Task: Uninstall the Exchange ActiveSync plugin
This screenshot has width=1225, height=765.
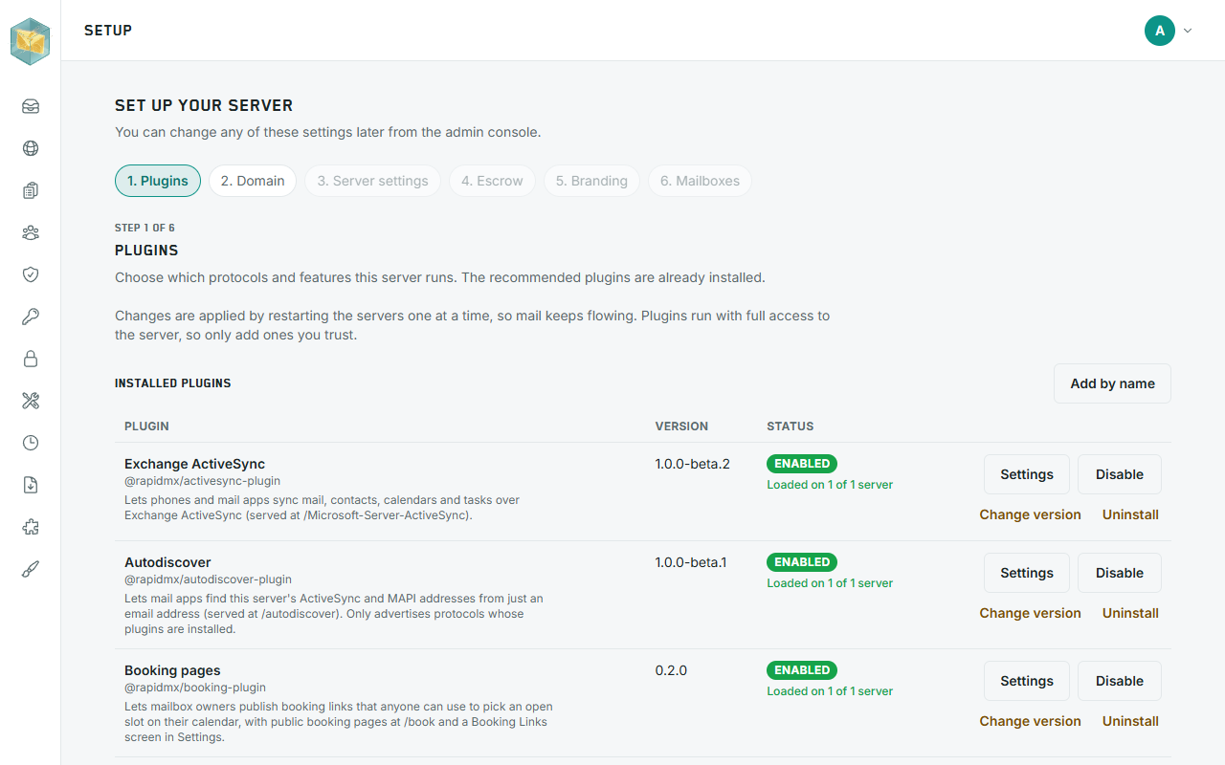Action: click(1130, 514)
